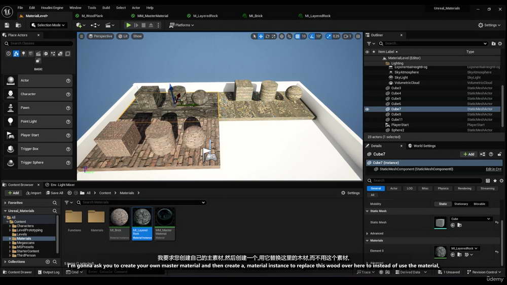Expand the Favorites section in Content Browser
Screen dimensions: 507x285
(6, 202)
